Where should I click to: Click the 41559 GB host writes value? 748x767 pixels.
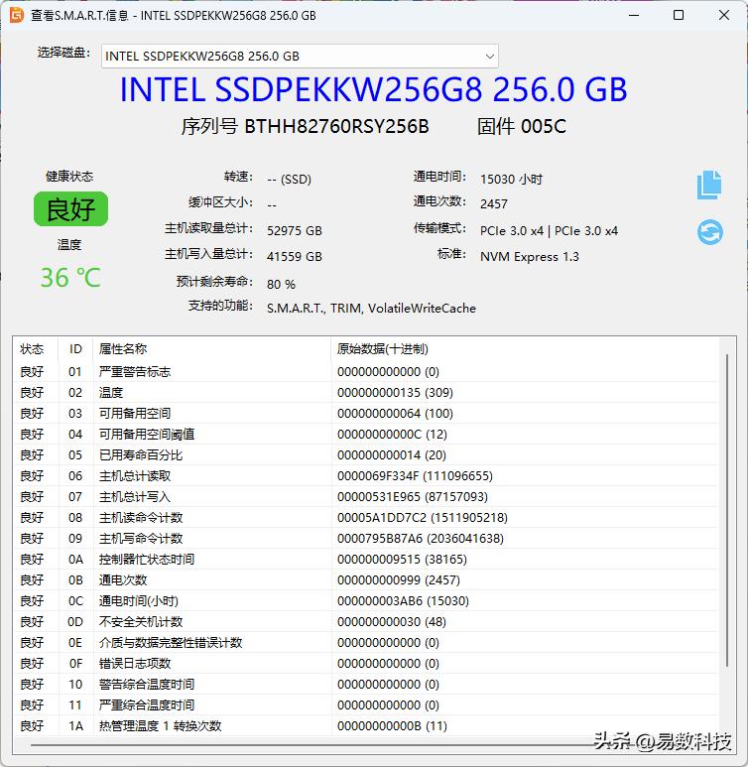[x=295, y=256]
